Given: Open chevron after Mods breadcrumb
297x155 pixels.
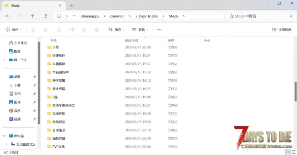Looking at the screenshot, I should [x=184, y=16].
